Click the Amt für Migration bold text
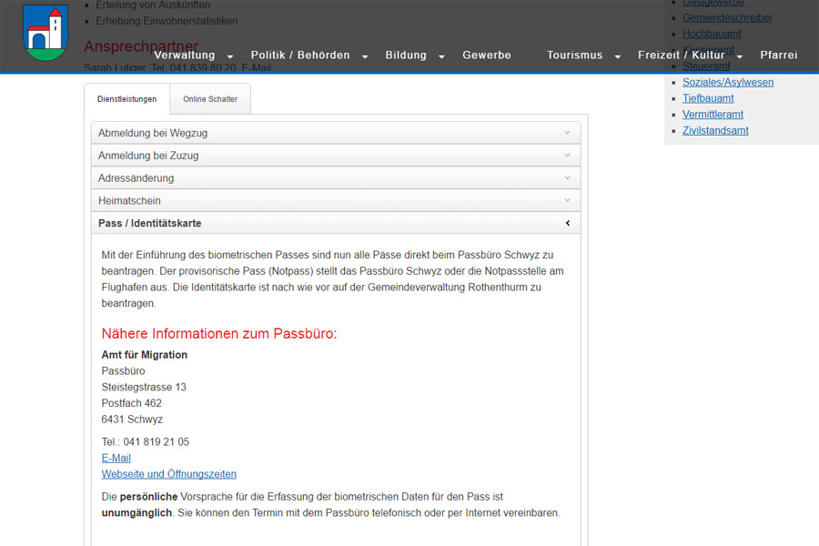This screenshot has height=546, width=819. 144,355
